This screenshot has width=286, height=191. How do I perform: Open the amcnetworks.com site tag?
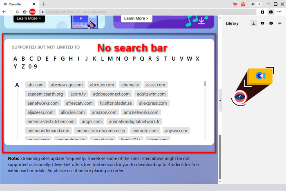pyautogui.click(x=141, y=112)
